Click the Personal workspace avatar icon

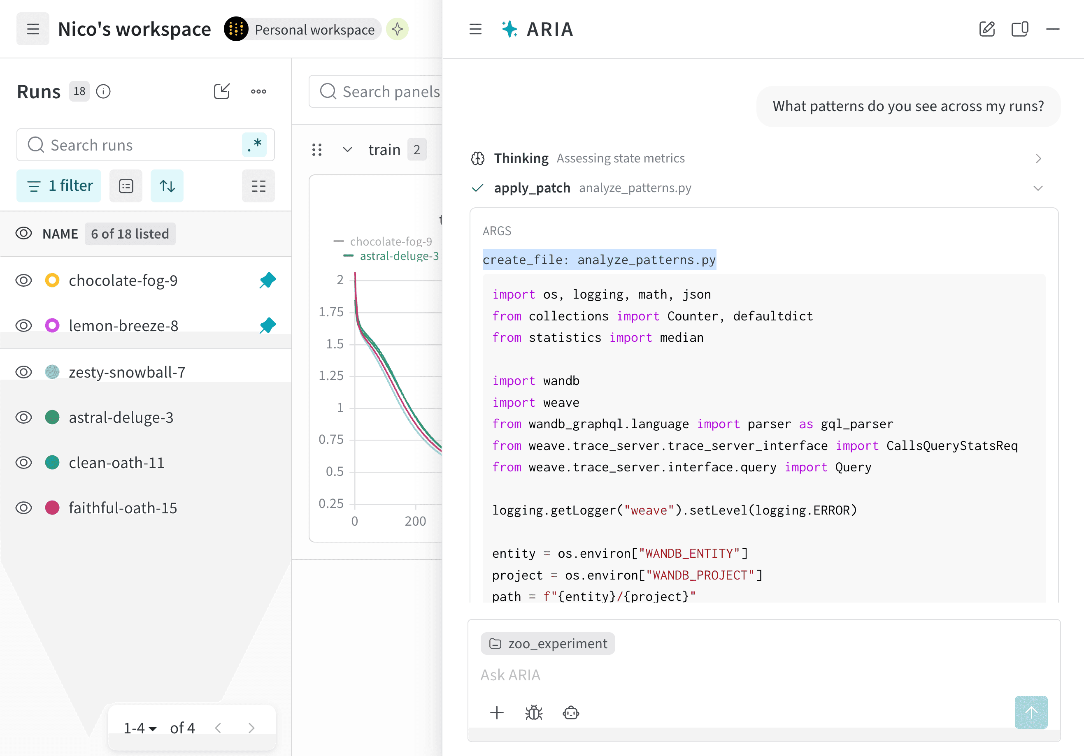coord(236,29)
